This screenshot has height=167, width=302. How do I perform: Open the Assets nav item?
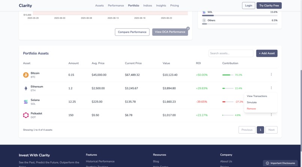point(99,6)
